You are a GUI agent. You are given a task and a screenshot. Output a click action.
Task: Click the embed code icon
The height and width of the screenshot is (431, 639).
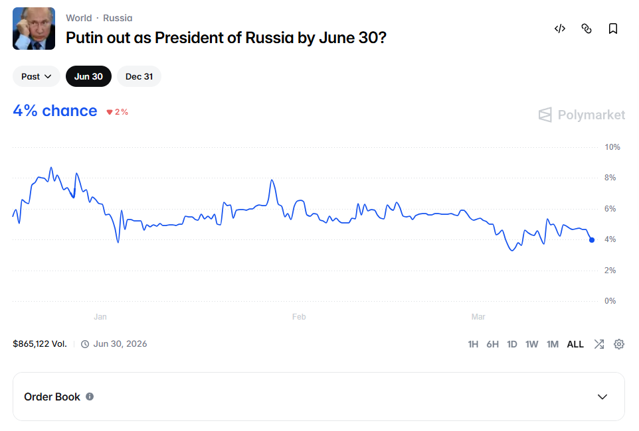560,29
